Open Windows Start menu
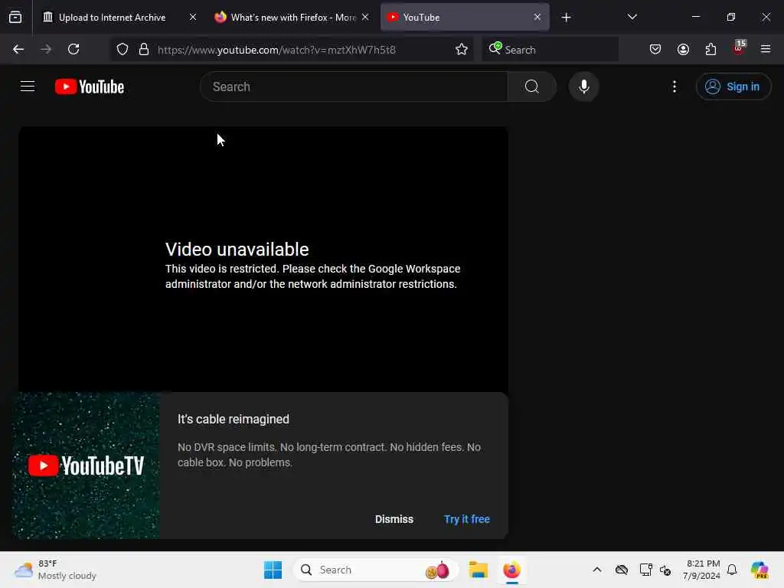This screenshot has width=784, height=588. coord(273,570)
